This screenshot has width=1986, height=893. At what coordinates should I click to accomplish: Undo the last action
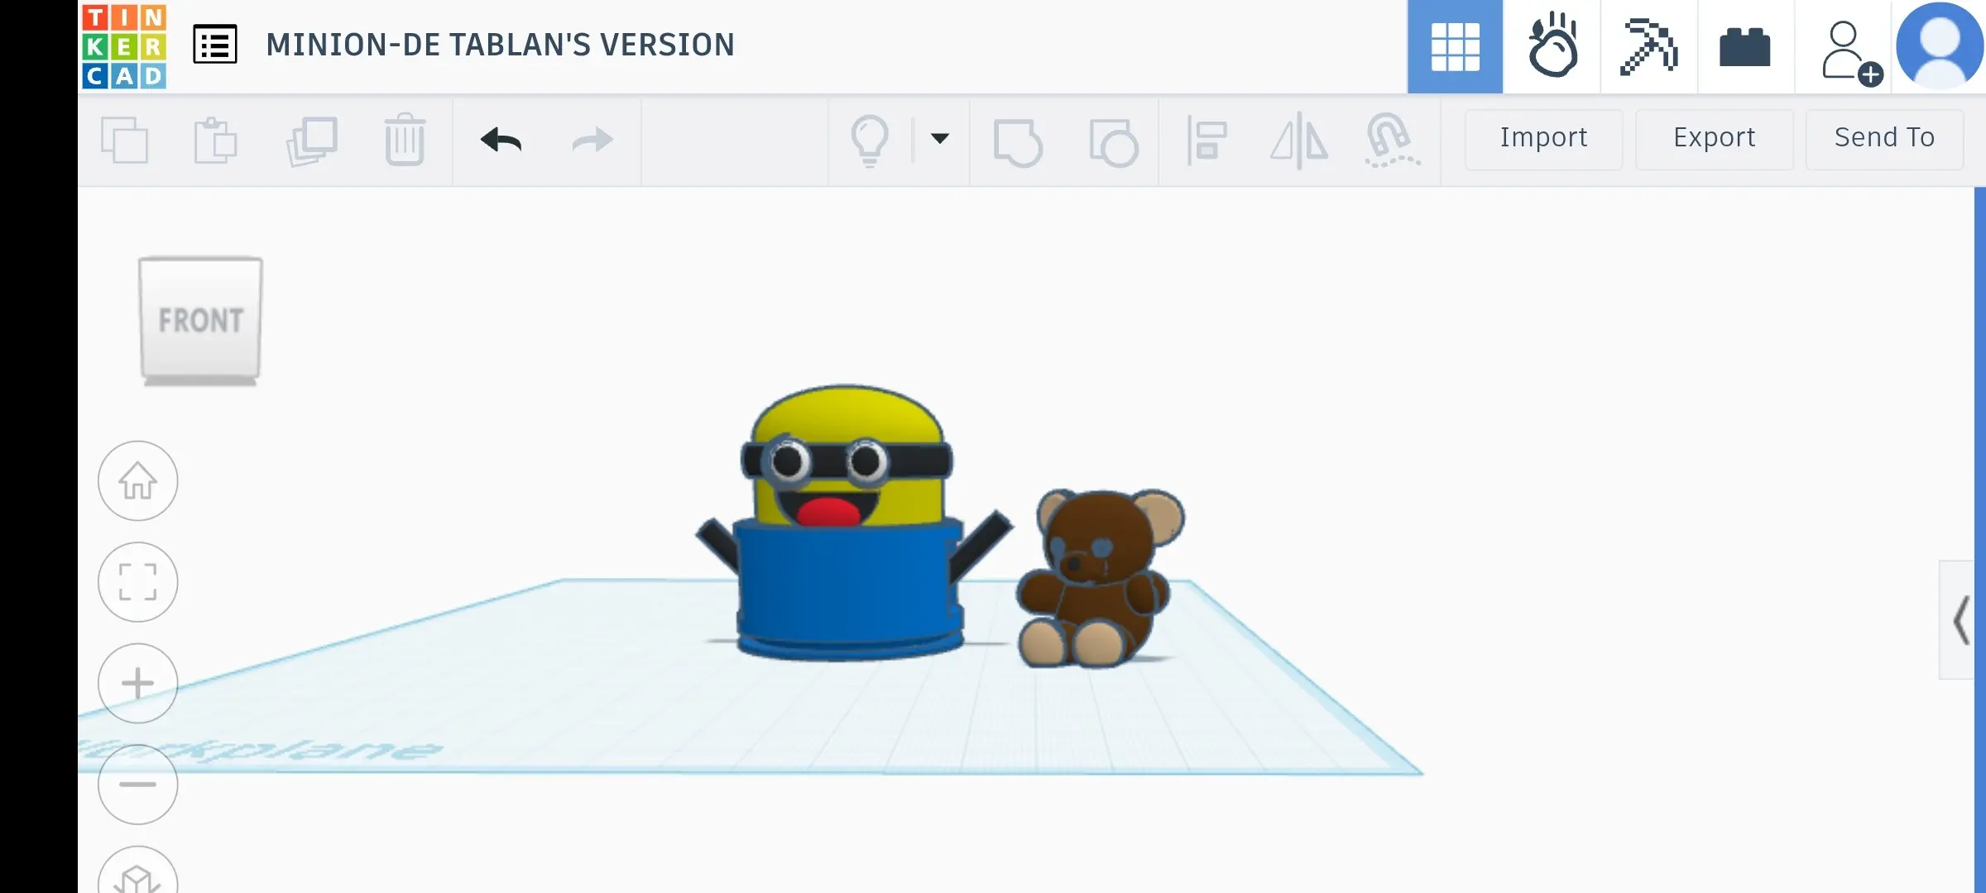click(x=501, y=141)
